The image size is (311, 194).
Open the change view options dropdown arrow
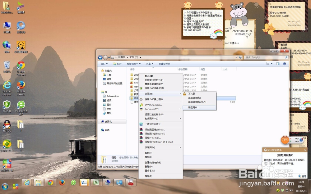coord(272,64)
